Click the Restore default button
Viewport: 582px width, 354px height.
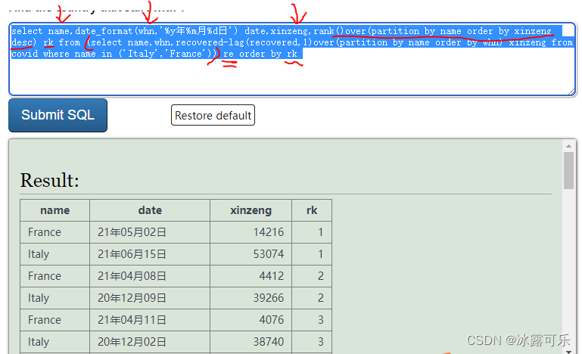coord(213,116)
